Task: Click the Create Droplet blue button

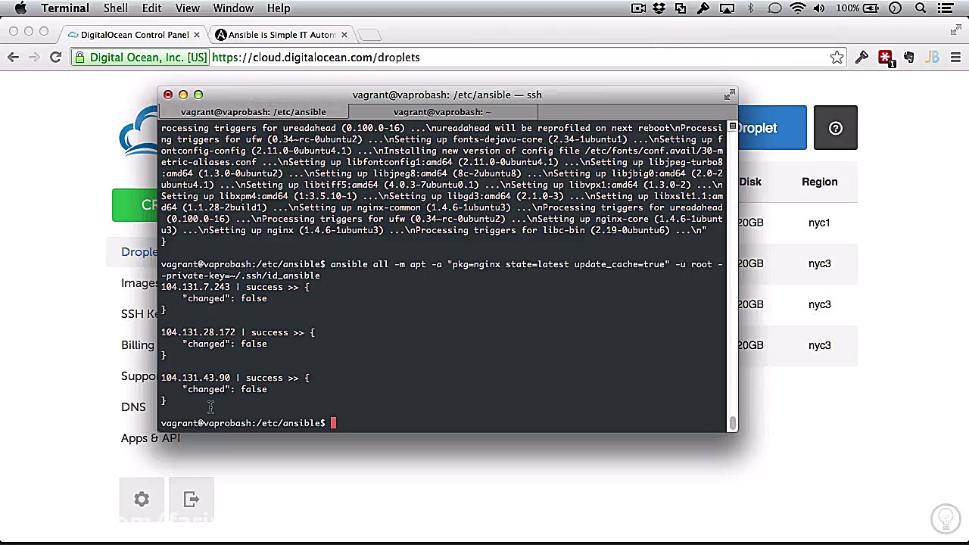Action: pyautogui.click(x=772, y=128)
